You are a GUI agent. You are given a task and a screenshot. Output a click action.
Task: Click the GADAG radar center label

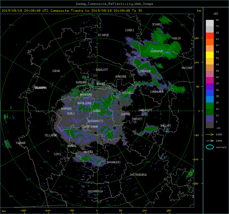[97, 111]
